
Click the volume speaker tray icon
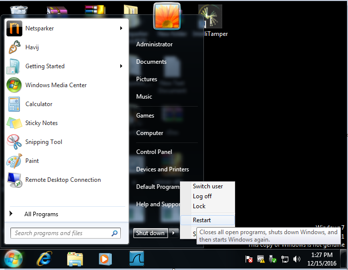[296, 259]
